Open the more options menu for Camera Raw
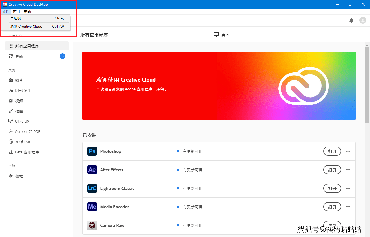 click(x=348, y=225)
